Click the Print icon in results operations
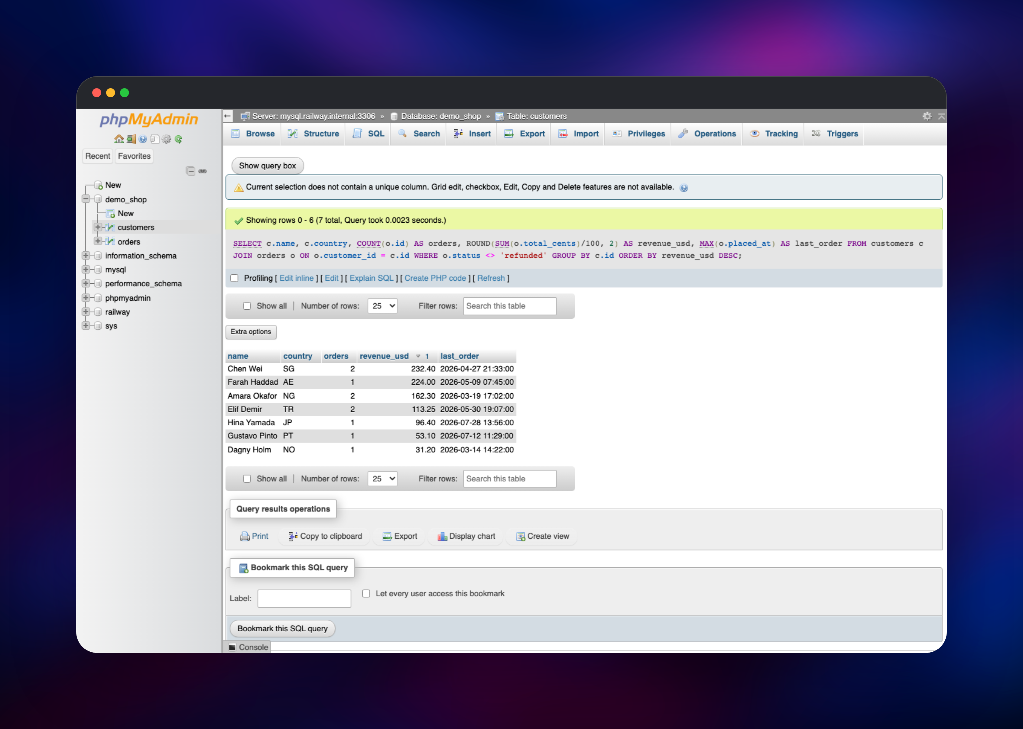This screenshot has width=1023, height=729. (x=245, y=537)
